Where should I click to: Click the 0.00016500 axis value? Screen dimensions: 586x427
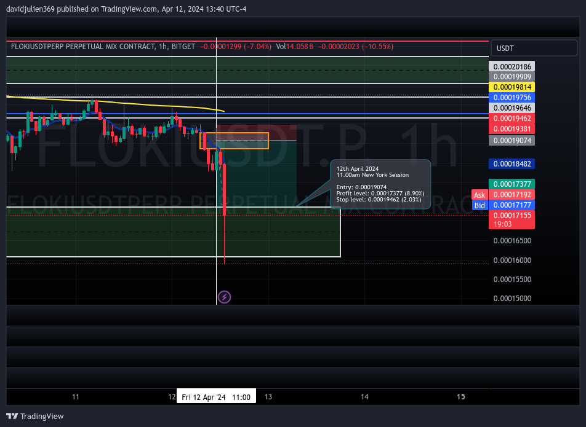coord(512,241)
